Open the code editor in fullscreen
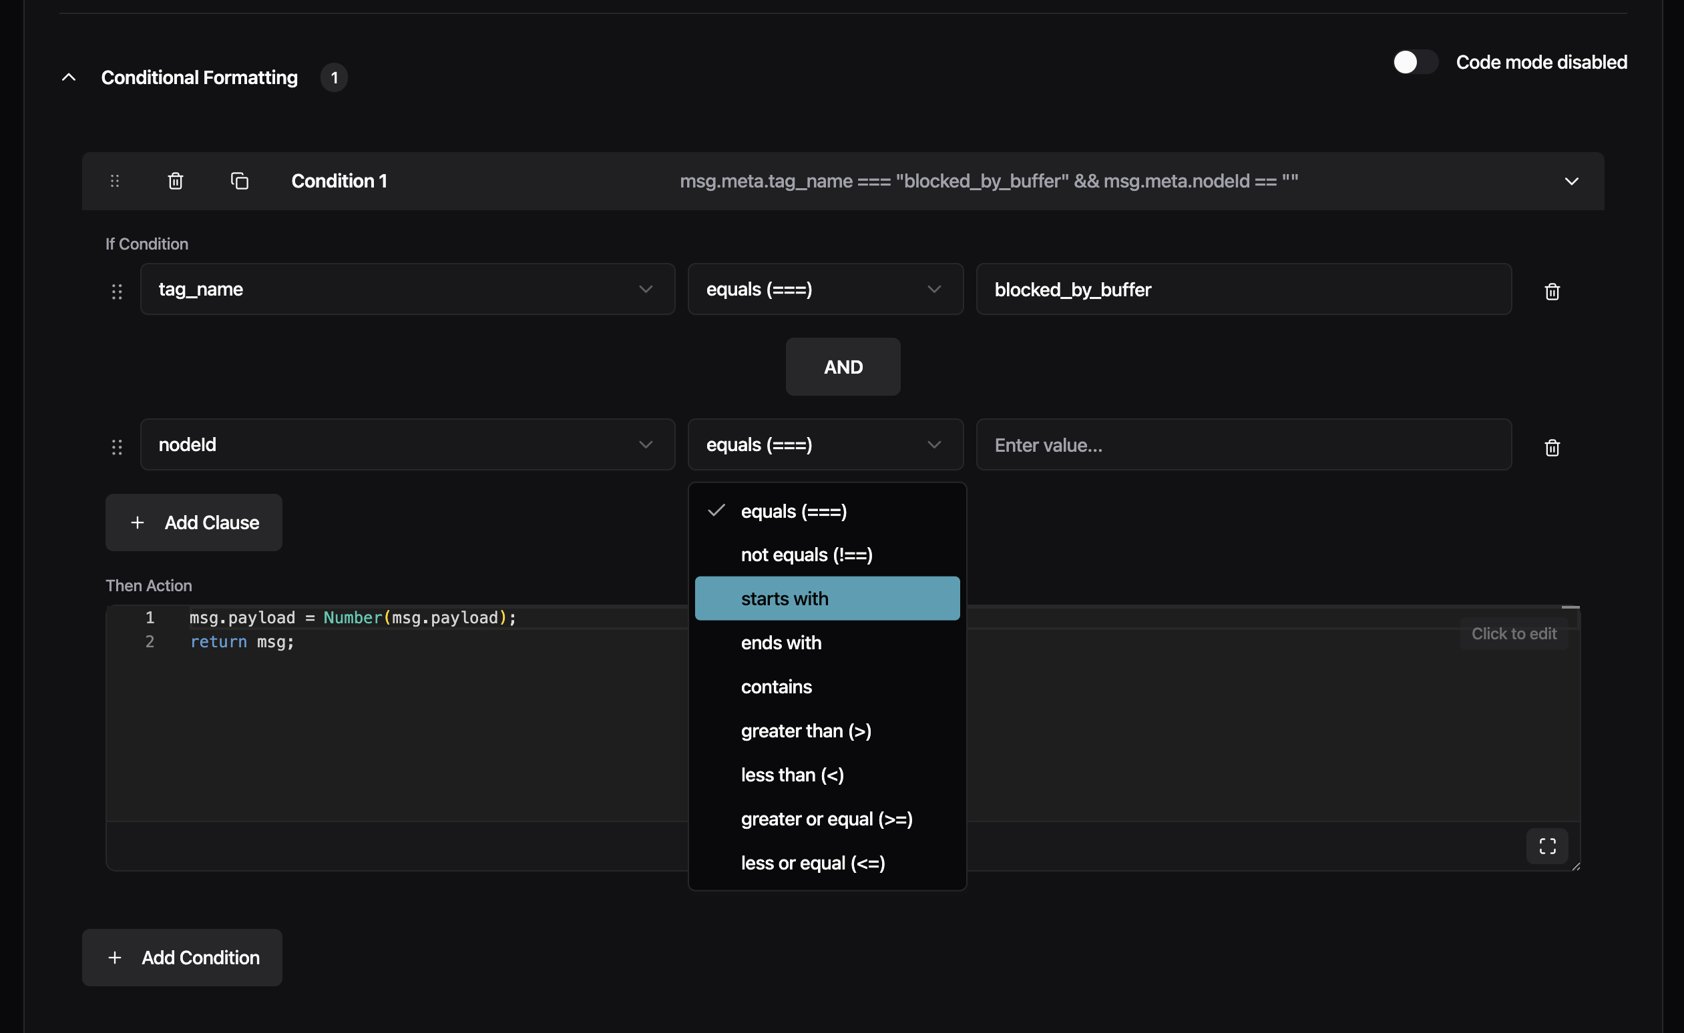 click(x=1547, y=846)
